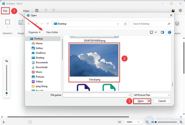Click the cursor position icon in status bar
This screenshot has height=125, width=185.
[4, 122]
